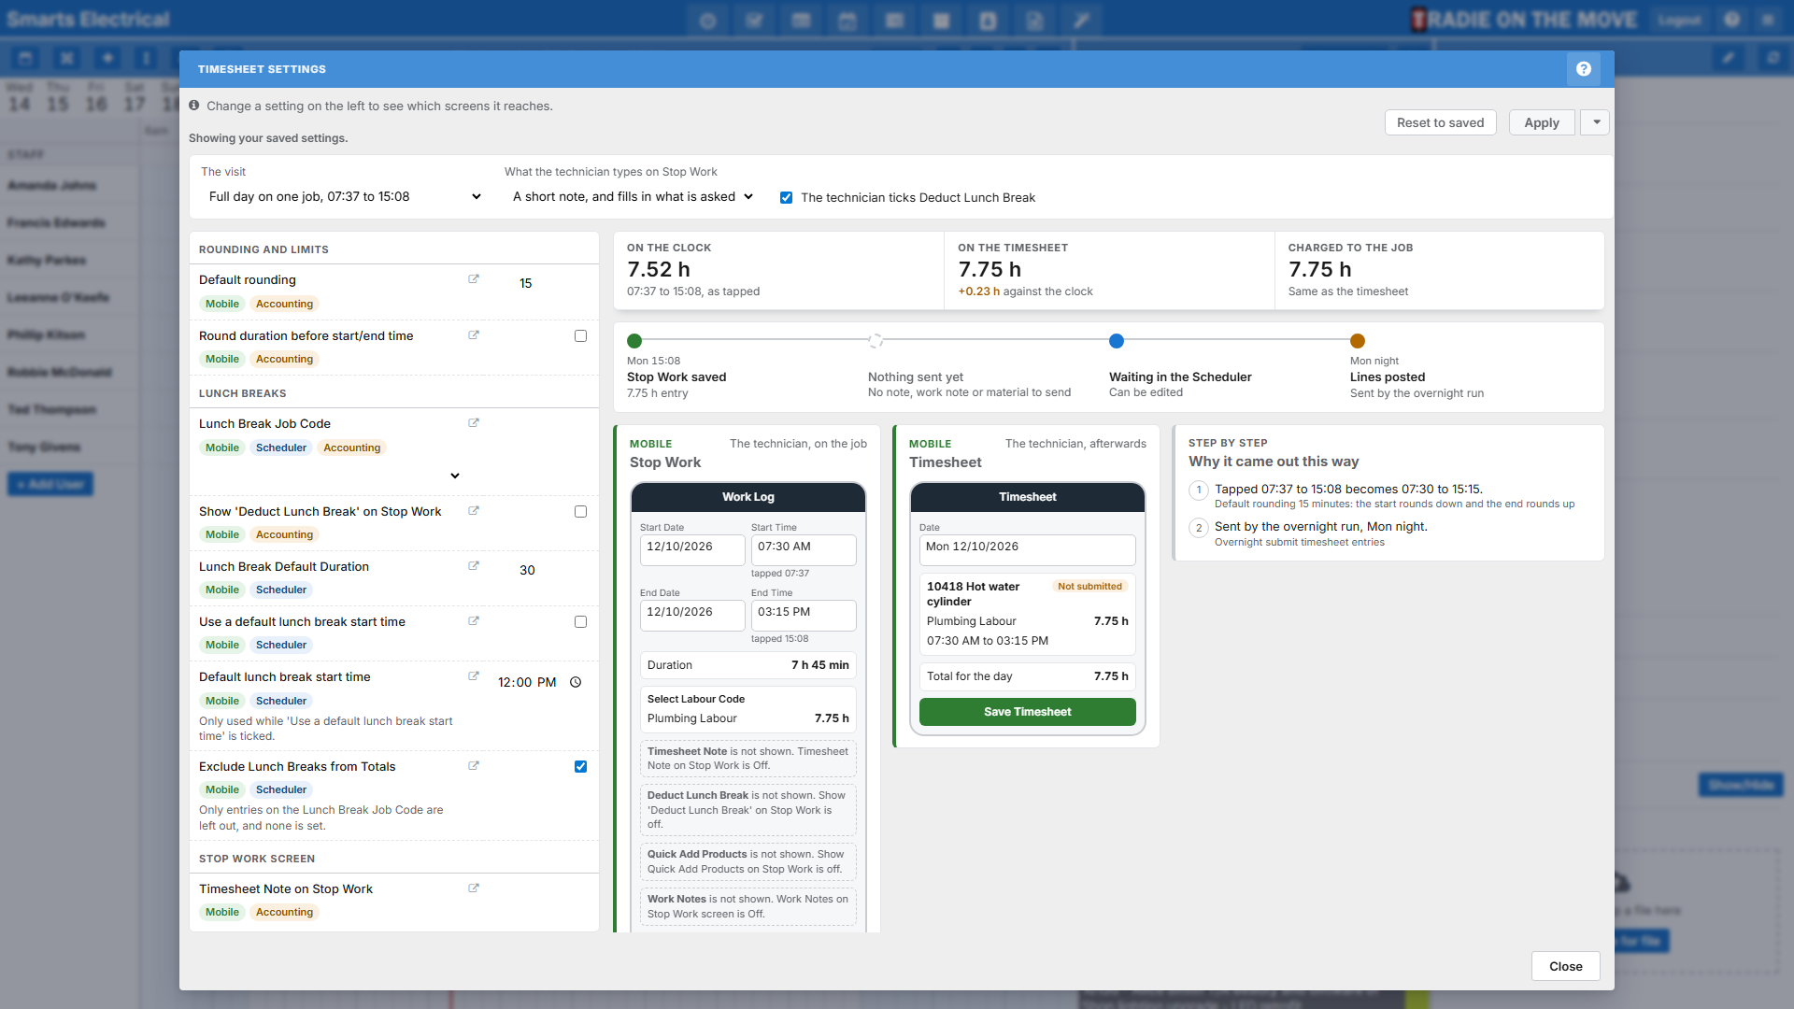Click the Total for the day row
The height and width of the screenshot is (1009, 1794).
1027,676
